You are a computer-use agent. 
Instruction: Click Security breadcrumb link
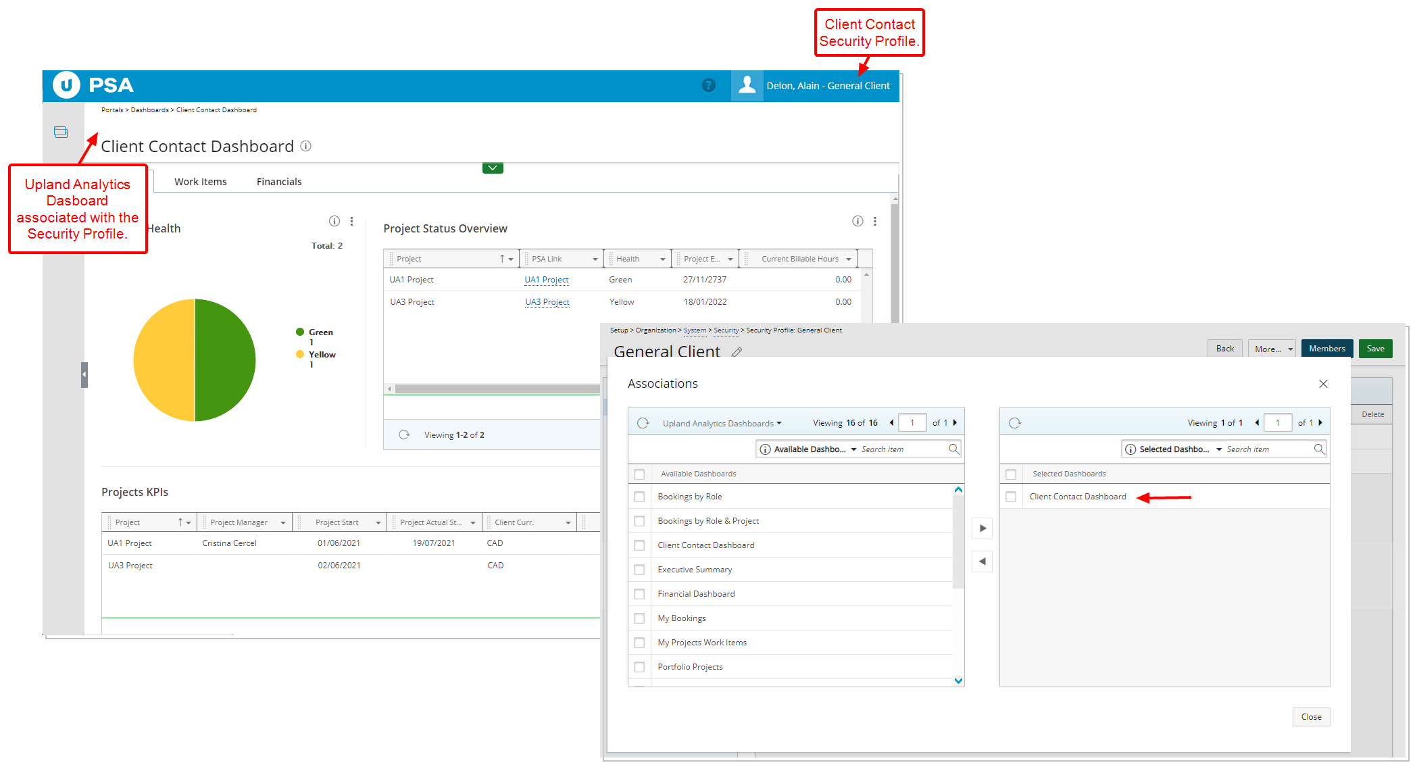click(x=726, y=330)
